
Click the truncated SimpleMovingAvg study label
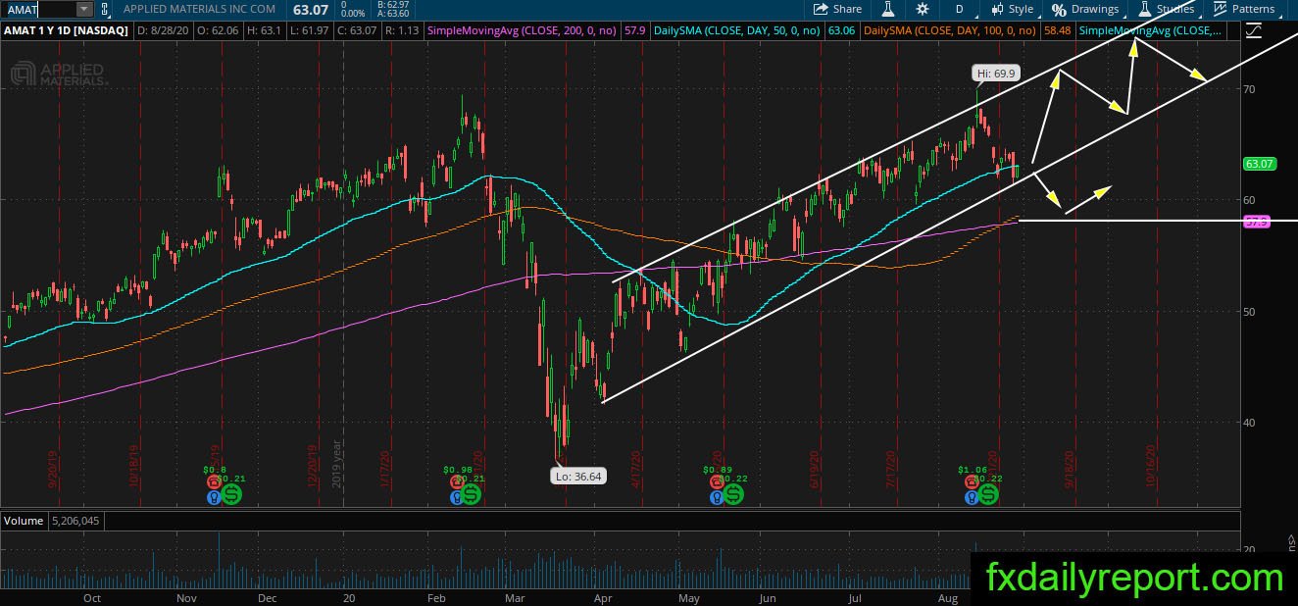[1152, 30]
